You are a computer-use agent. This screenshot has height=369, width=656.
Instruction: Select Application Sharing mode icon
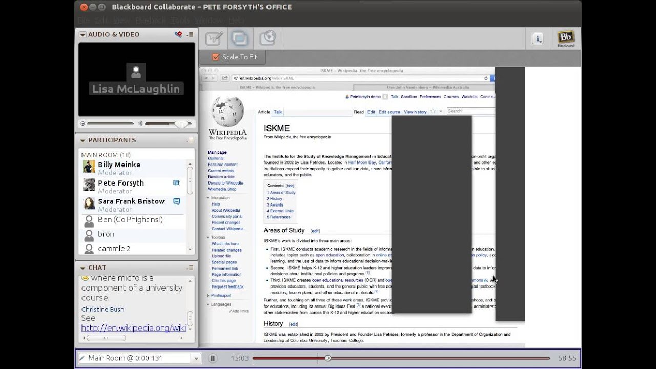[240, 38]
